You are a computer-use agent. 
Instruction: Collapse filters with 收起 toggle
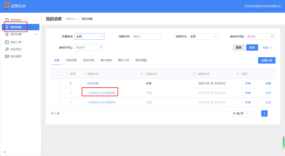pos(267,48)
